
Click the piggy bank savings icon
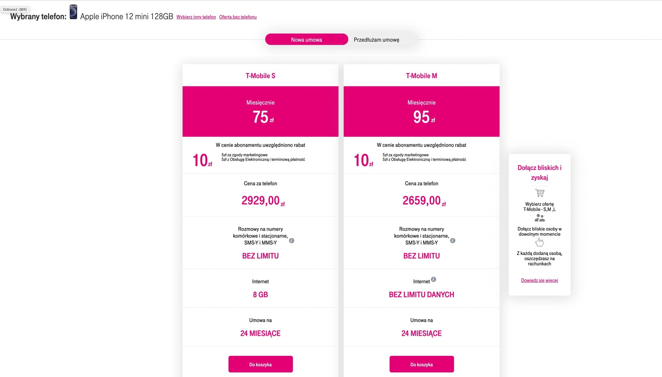click(x=540, y=243)
